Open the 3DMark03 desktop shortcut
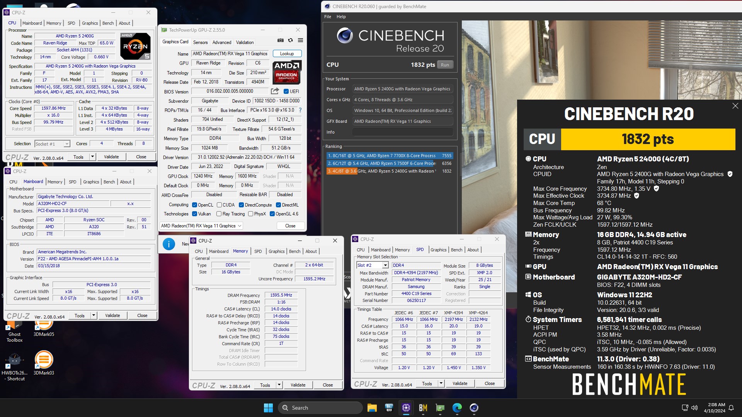 point(44,363)
